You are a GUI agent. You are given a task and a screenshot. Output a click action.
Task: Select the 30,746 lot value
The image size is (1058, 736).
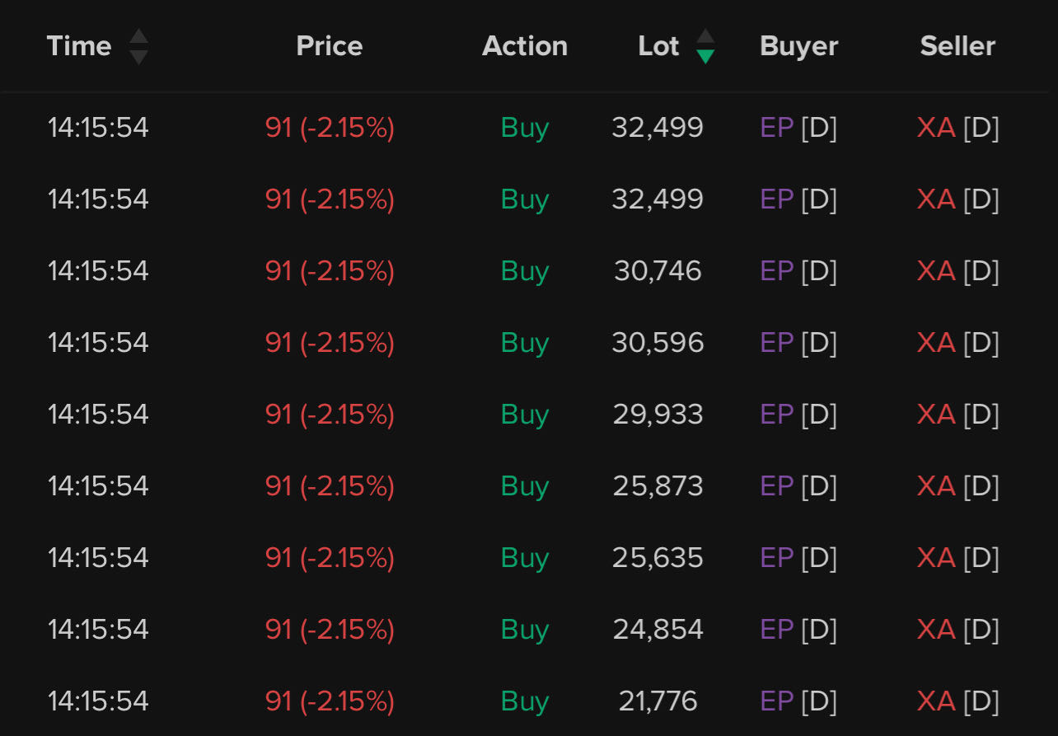(x=658, y=271)
